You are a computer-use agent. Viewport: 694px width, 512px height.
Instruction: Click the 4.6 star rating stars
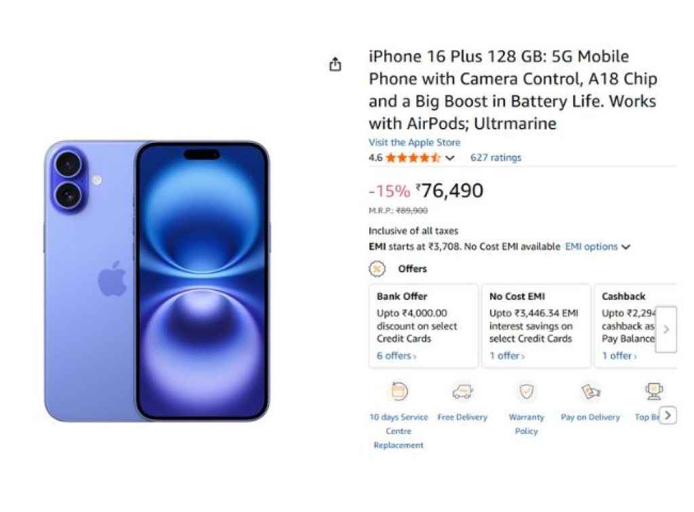pos(413,156)
